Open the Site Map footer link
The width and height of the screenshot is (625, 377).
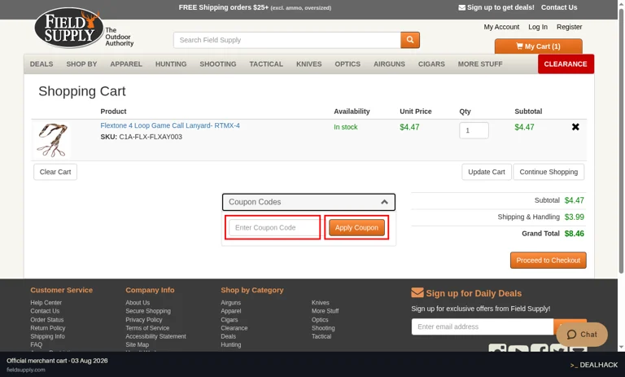(137, 344)
